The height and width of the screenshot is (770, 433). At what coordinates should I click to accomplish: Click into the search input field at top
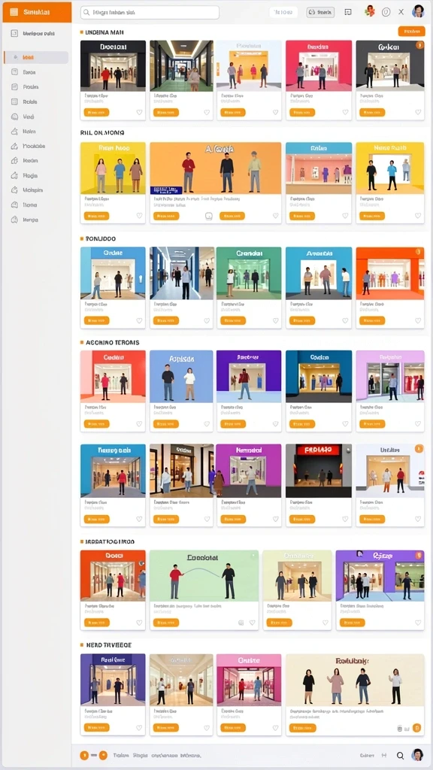150,12
